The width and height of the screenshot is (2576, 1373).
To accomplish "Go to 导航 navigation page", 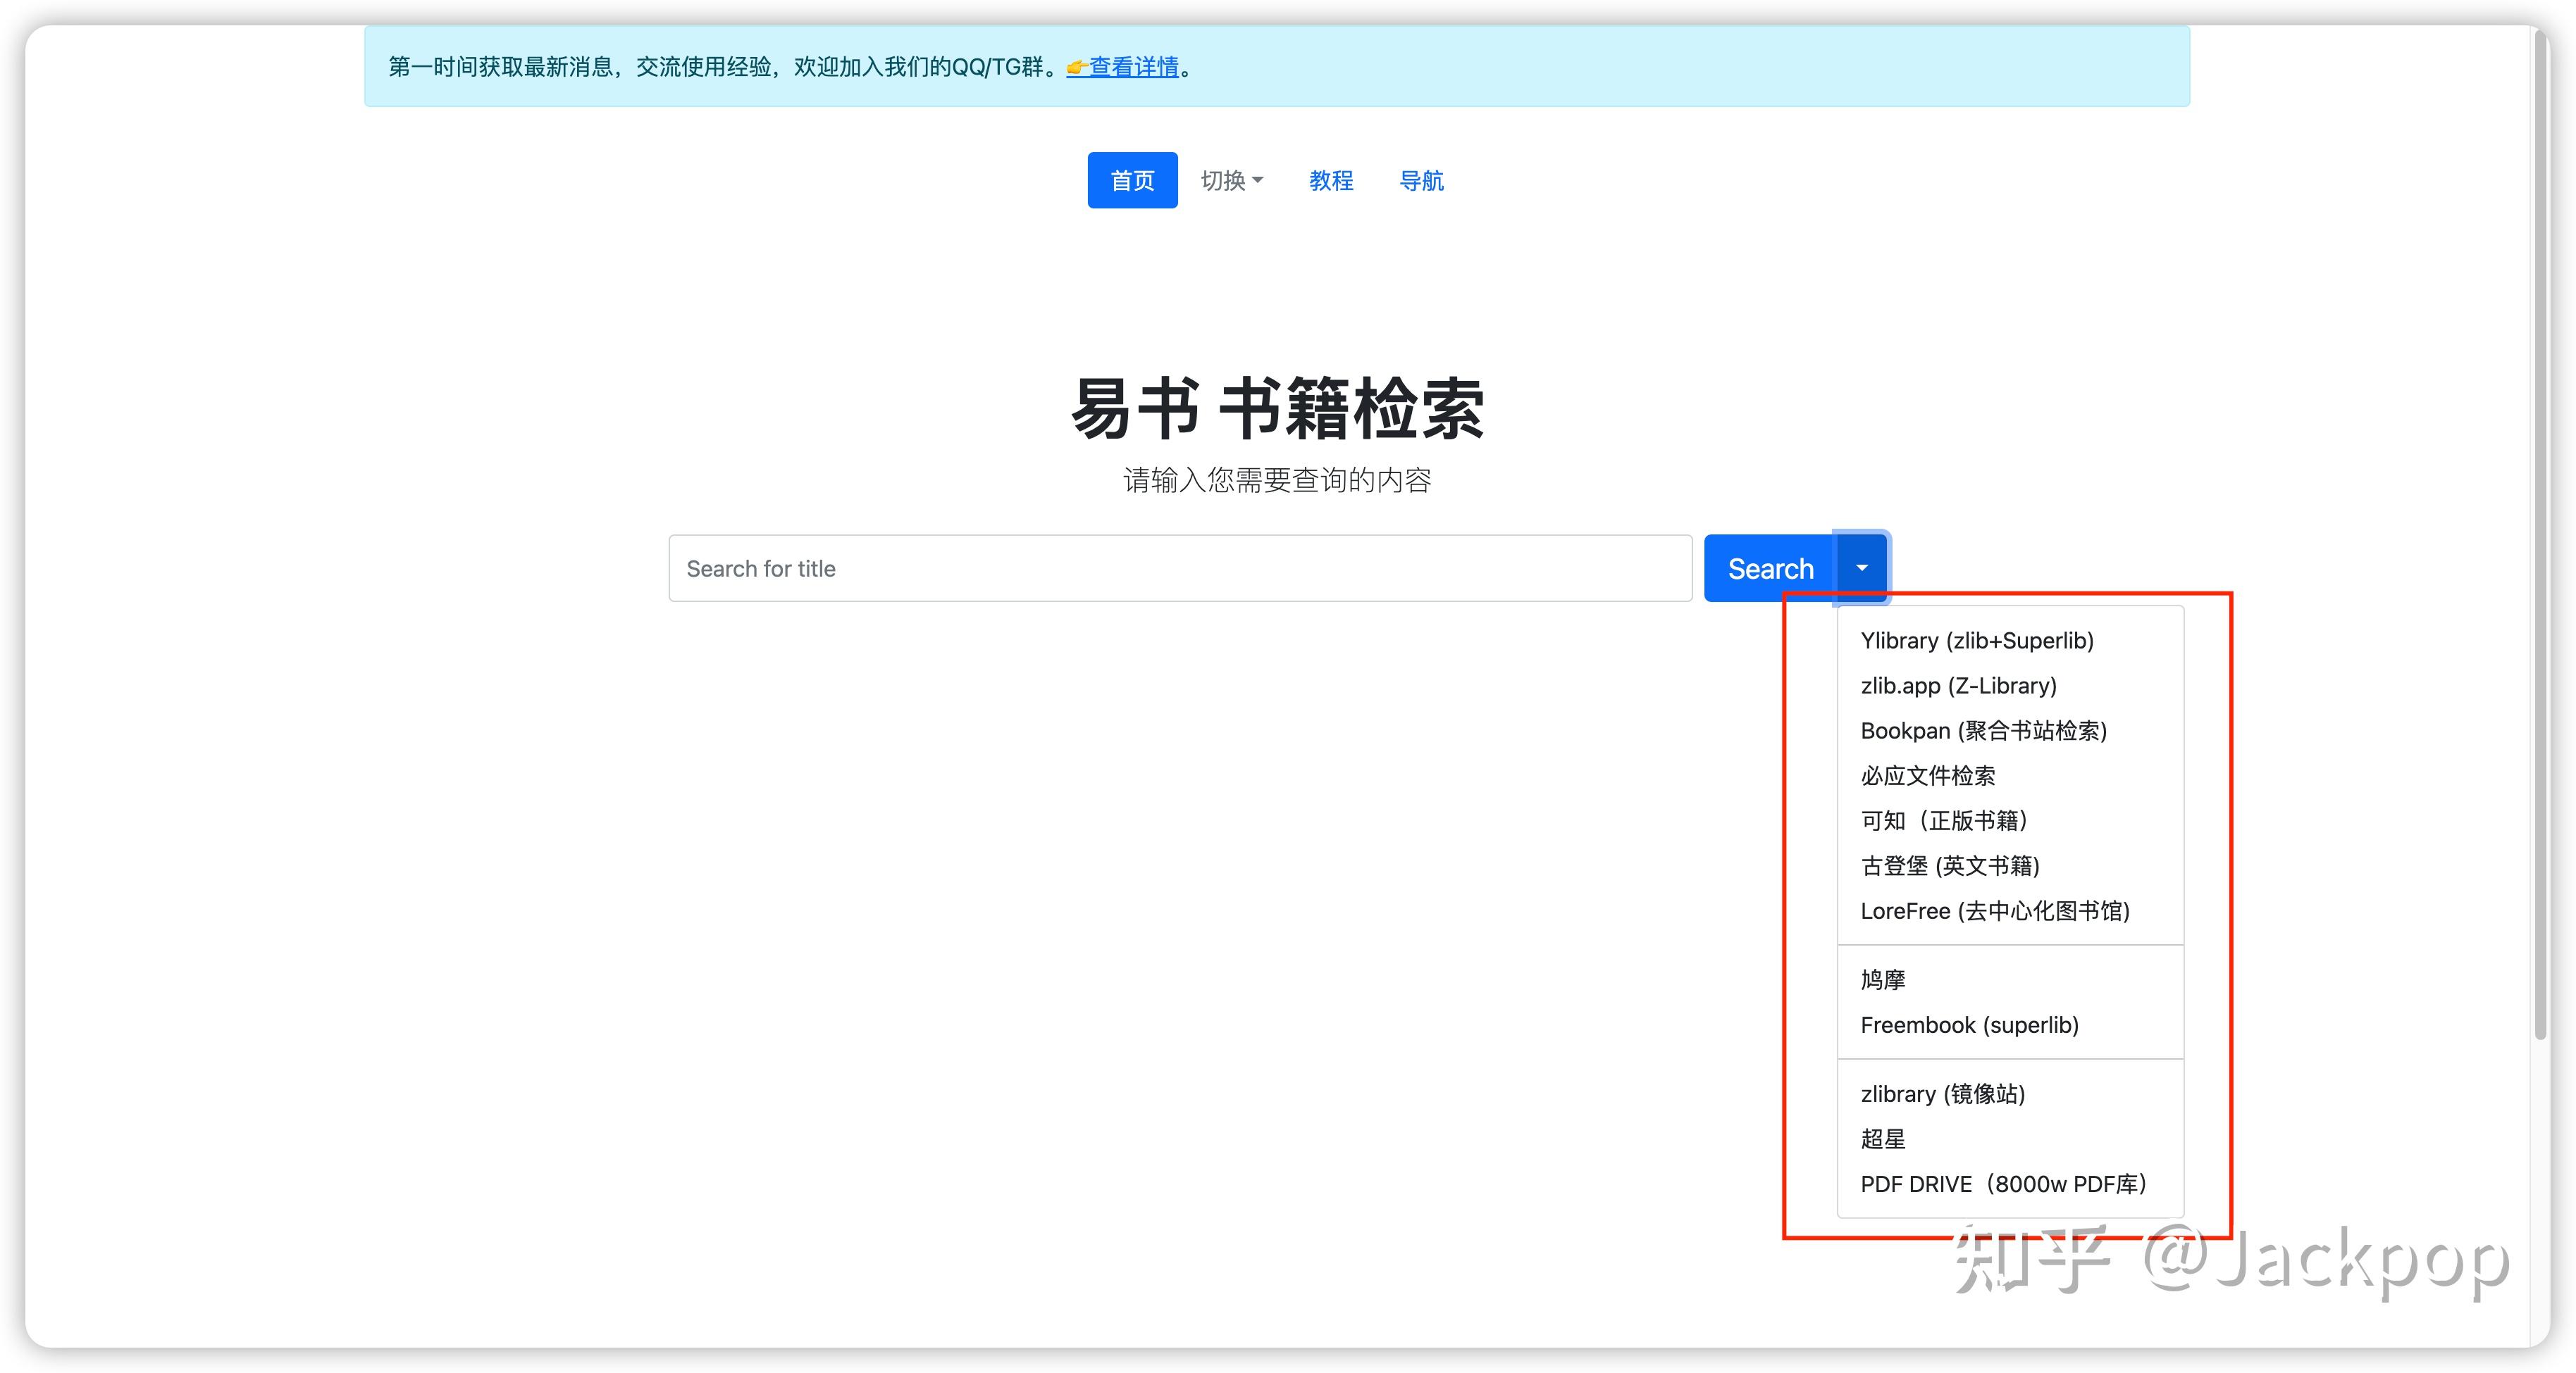I will pyautogui.click(x=1421, y=180).
